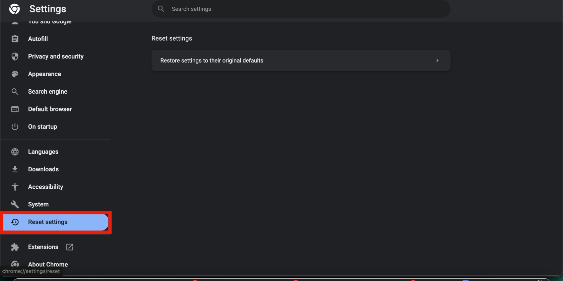
Task: Open the Extensions sidebar entry
Action: [x=43, y=247]
